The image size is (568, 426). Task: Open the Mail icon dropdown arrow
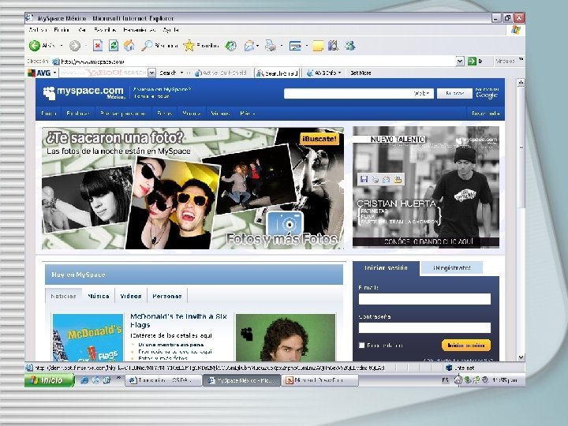click(x=257, y=46)
